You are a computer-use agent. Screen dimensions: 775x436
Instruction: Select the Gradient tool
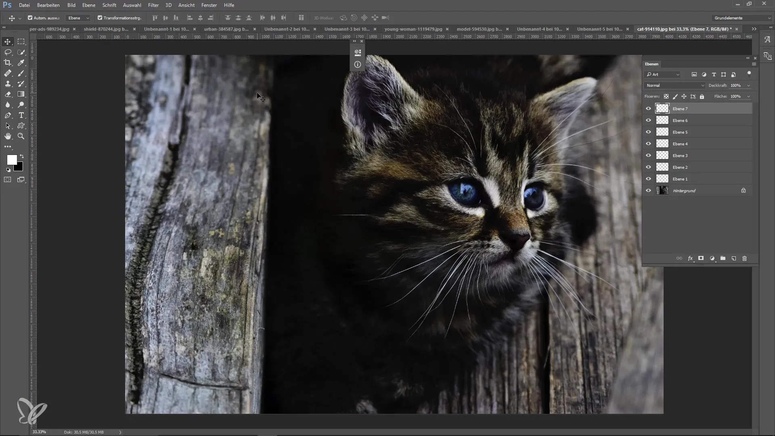point(21,94)
